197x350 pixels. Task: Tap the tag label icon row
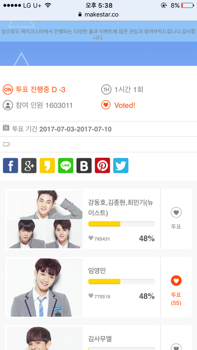point(98,144)
